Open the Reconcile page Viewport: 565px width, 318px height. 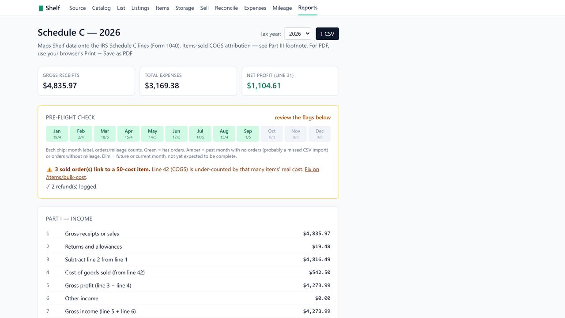click(x=226, y=8)
